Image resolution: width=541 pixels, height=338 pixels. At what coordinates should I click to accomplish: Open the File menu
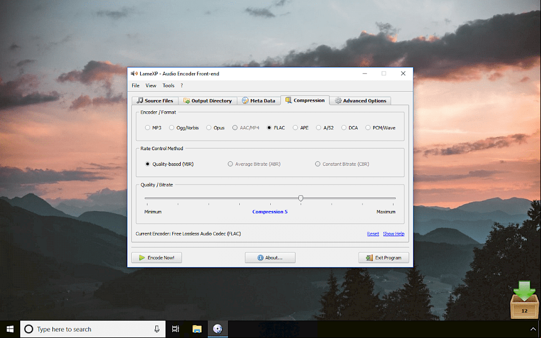136,85
